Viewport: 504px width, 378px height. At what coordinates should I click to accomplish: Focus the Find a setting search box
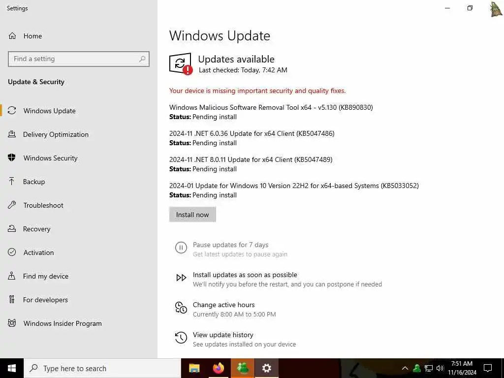tap(79, 59)
